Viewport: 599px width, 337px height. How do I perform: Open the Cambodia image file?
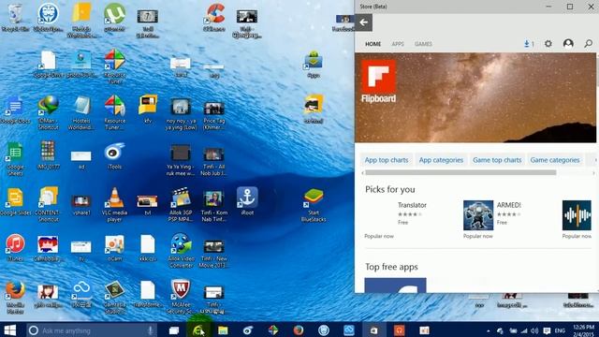[x=49, y=247]
